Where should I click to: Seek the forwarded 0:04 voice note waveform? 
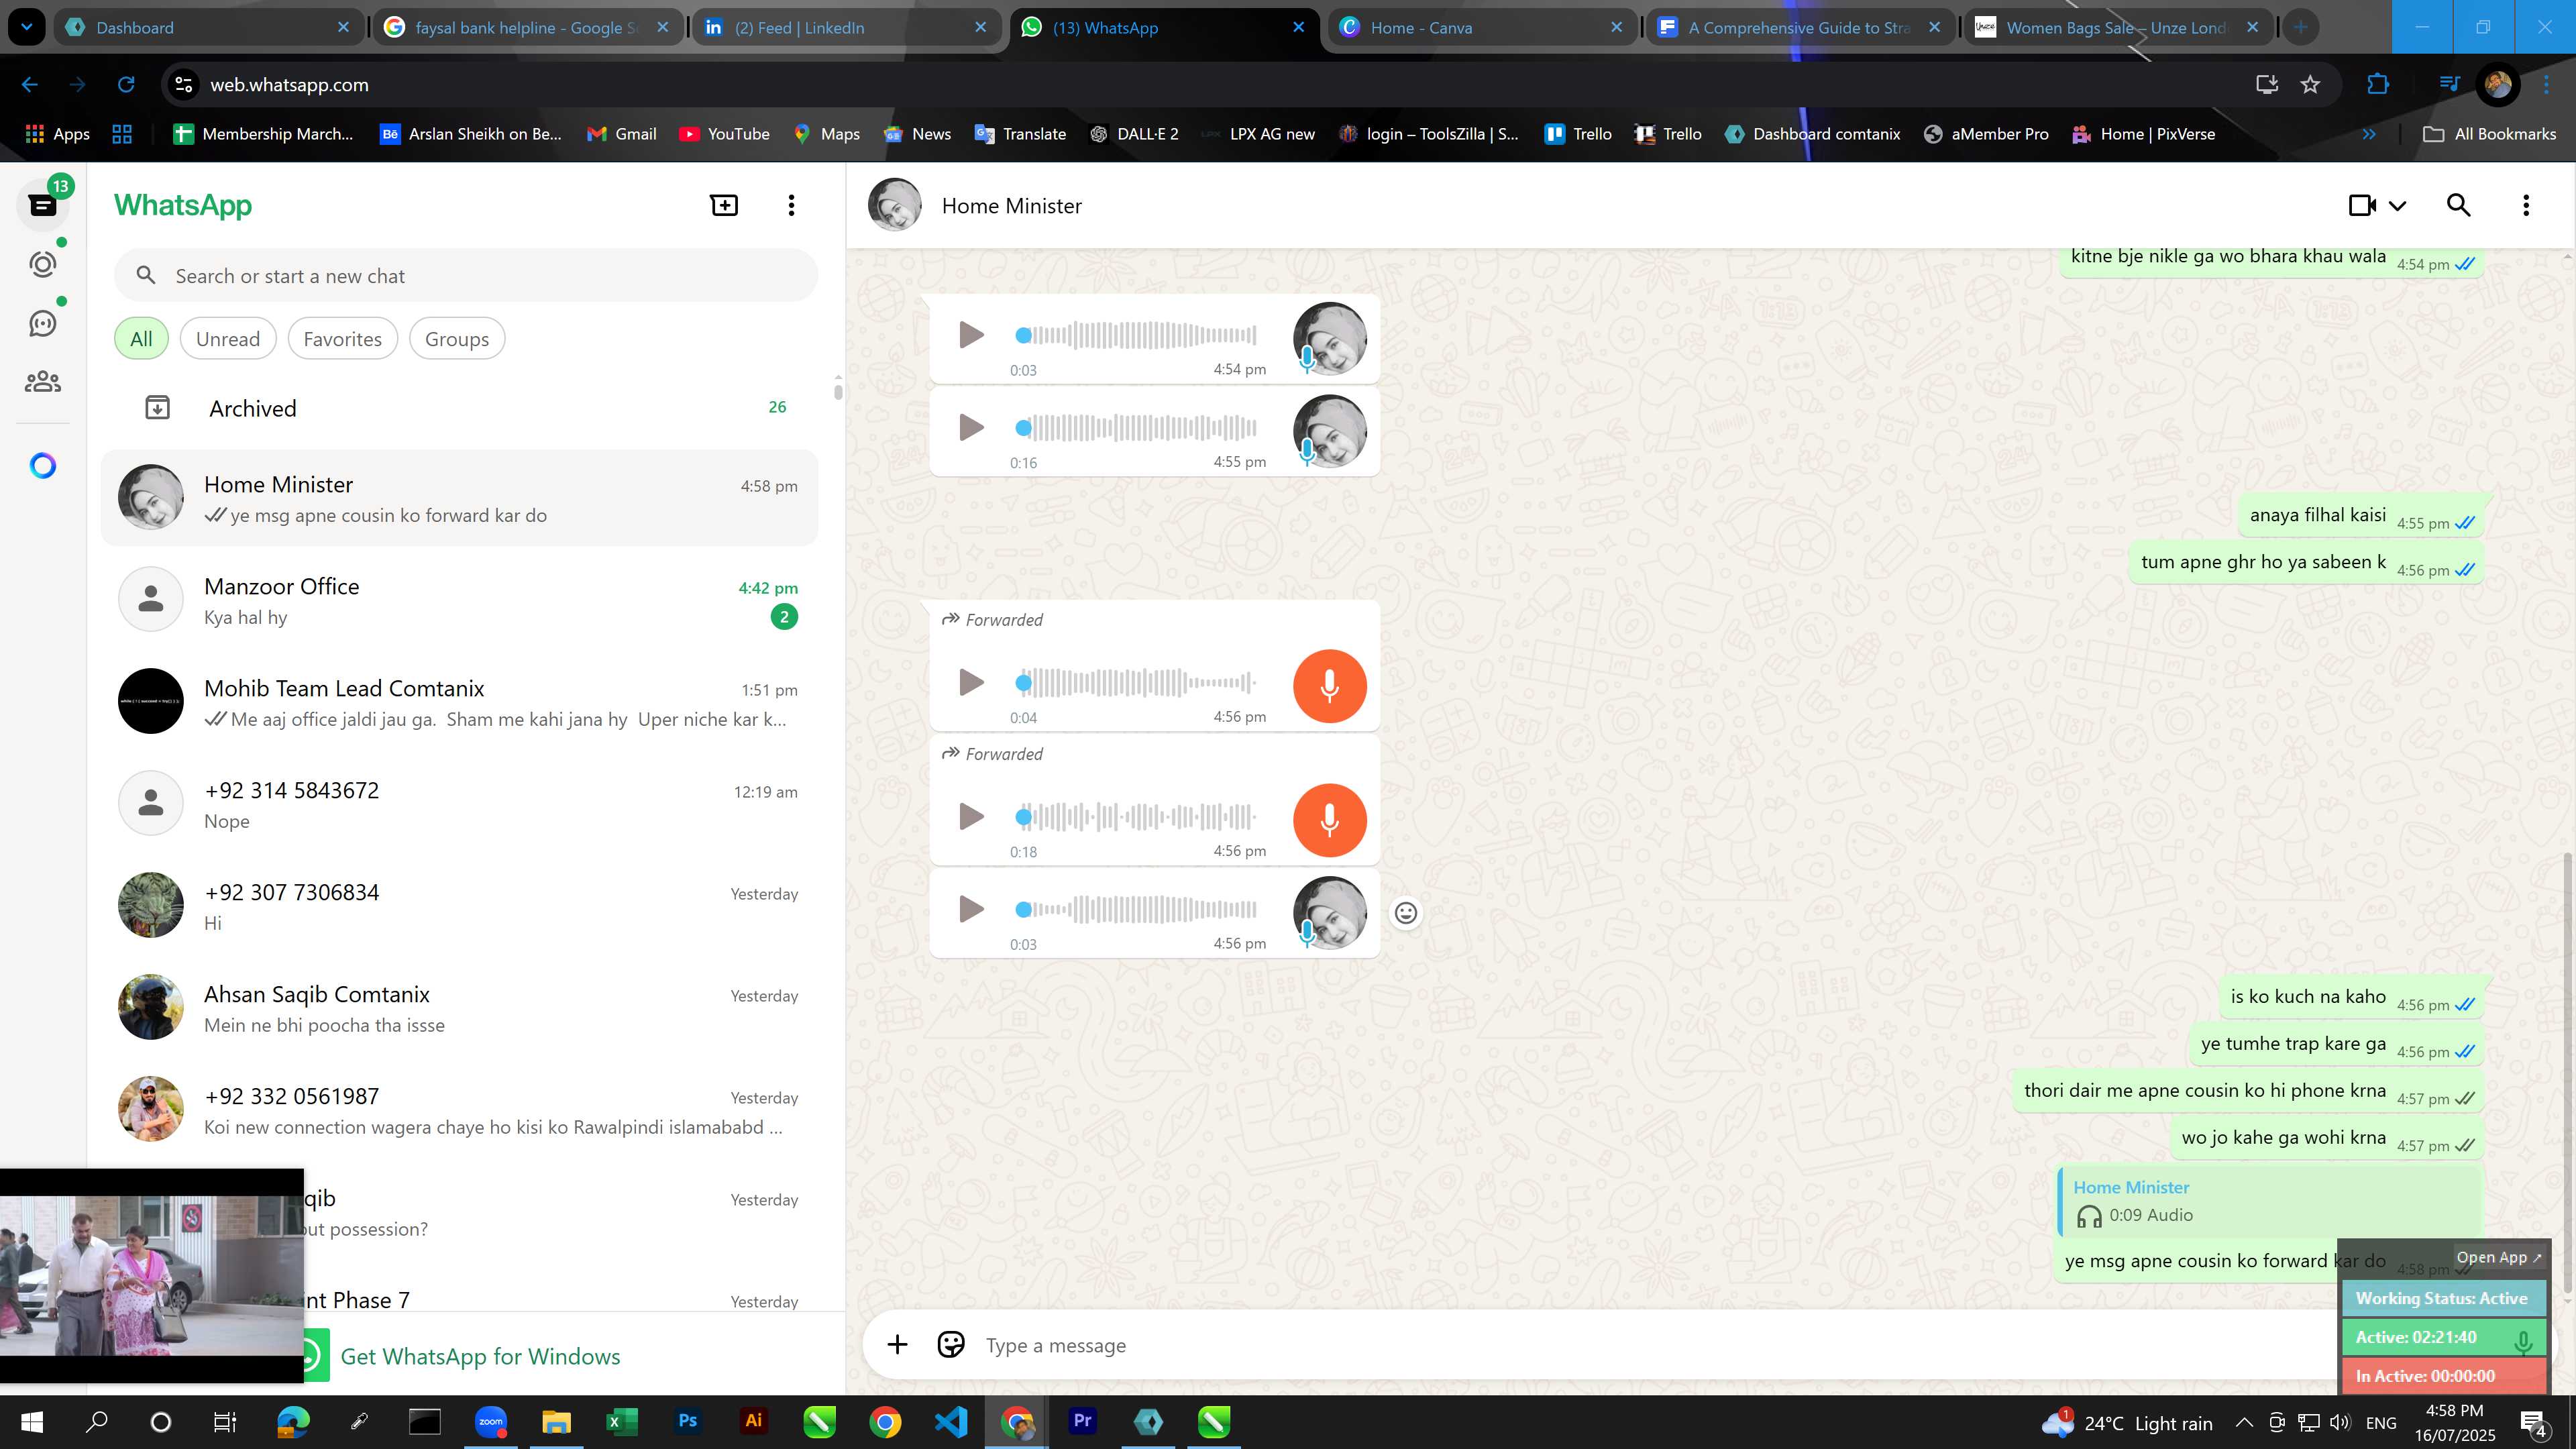tap(1136, 683)
